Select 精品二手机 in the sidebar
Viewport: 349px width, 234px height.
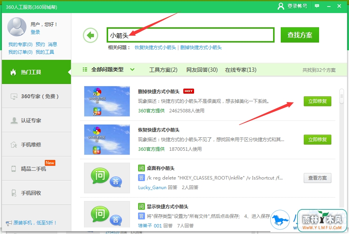coord(36,168)
